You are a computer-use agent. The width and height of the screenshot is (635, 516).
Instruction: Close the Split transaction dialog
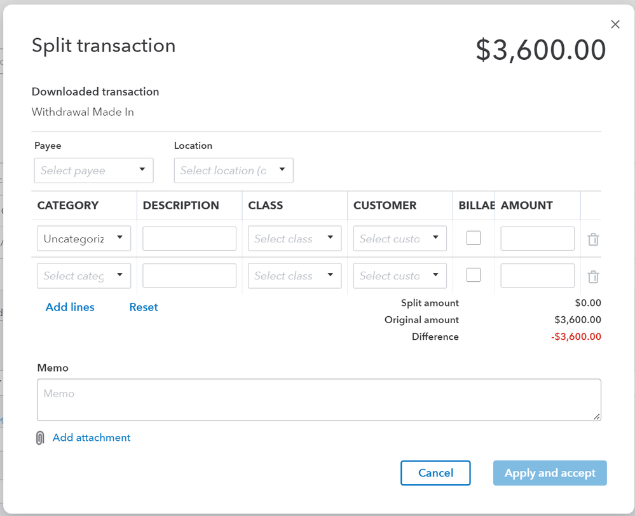[615, 24]
